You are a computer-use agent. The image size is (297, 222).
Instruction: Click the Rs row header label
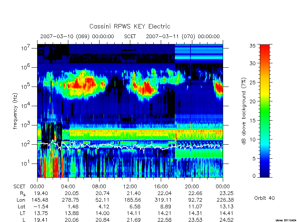coord(23,194)
